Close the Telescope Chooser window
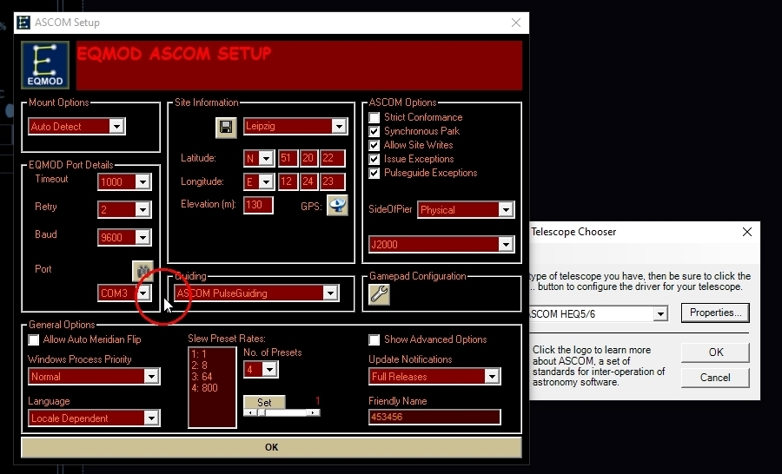Viewport: 782px width, 474px height. tap(747, 232)
